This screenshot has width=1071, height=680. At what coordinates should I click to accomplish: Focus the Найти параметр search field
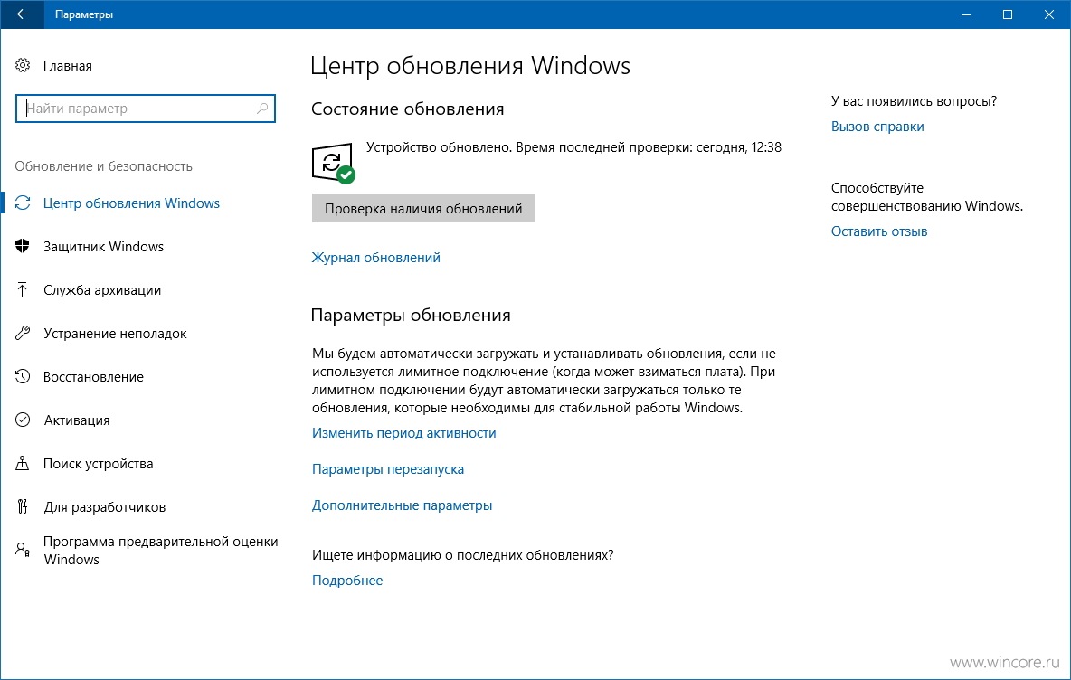145,108
